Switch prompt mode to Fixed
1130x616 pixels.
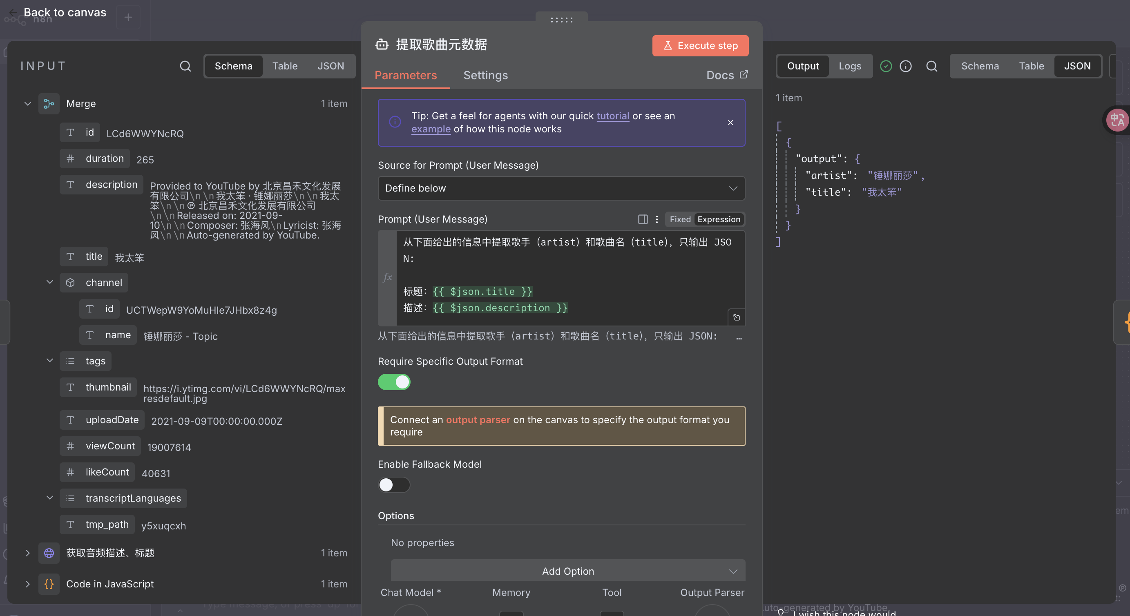pos(680,219)
